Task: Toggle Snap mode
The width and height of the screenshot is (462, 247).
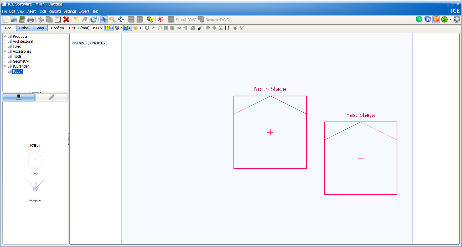Action: [x=40, y=28]
